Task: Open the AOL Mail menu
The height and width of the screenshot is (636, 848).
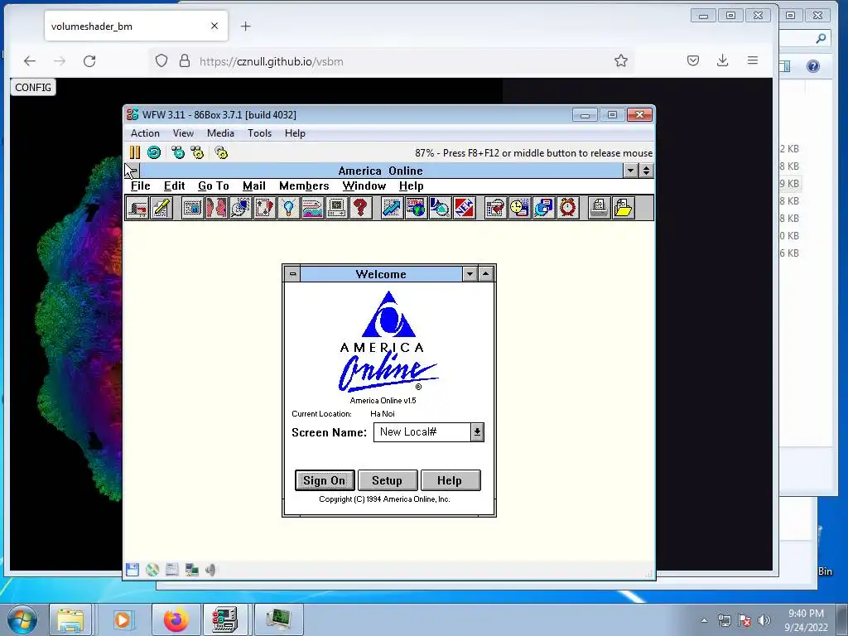Action: point(254,186)
